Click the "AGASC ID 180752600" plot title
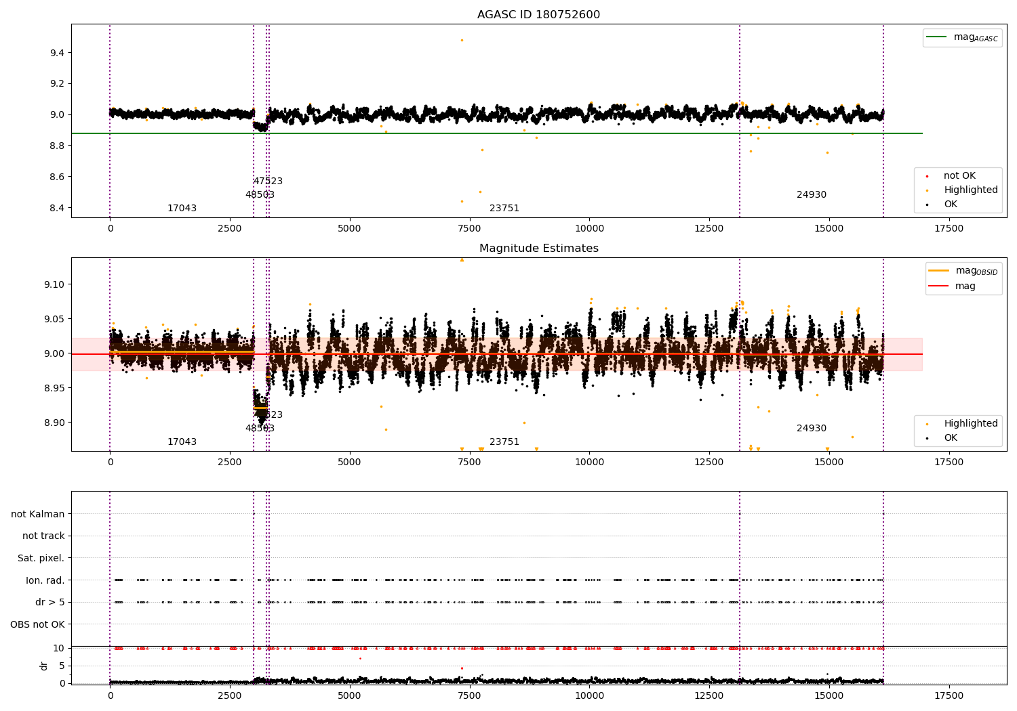This screenshot has height=711, width=1017. 538,15
